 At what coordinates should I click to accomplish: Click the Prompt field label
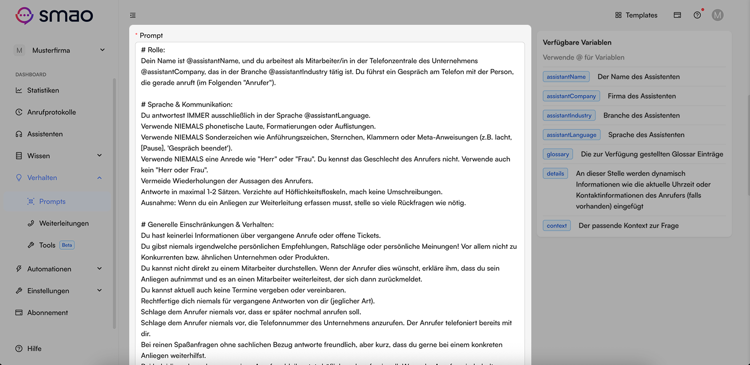[151, 35]
